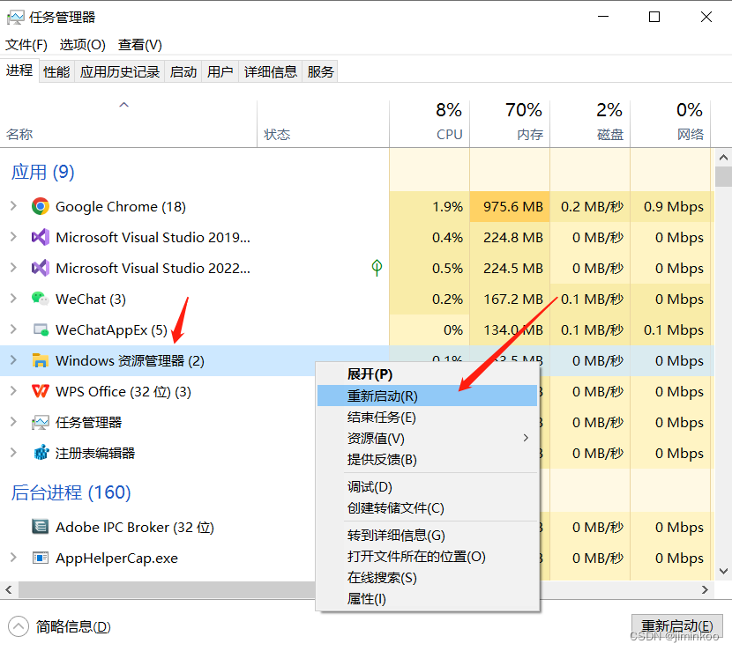This screenshot has width=732, height=651.
Task: Switch to the 性能 tab
Action: pos(56,72)
